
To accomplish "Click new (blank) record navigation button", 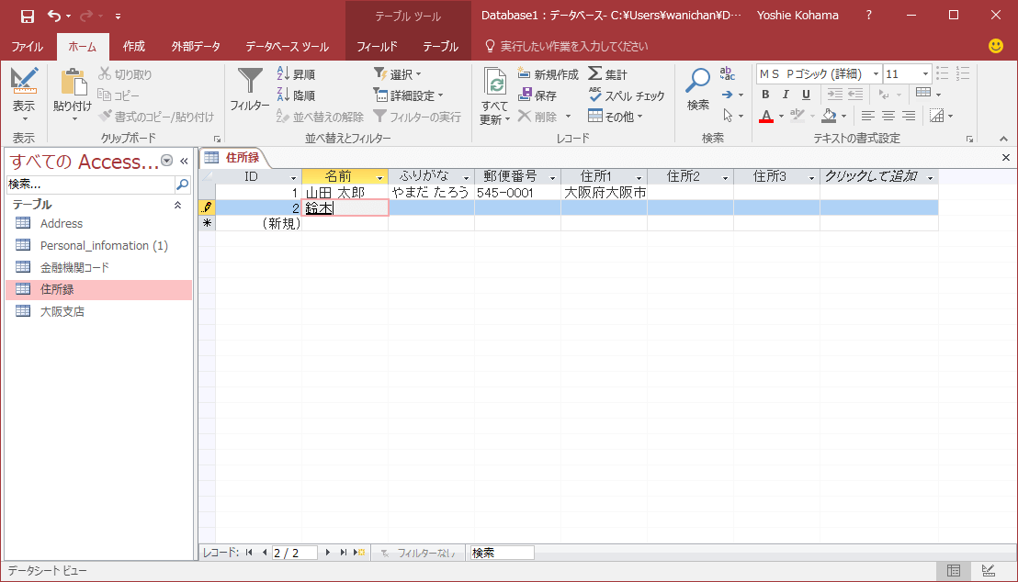I will (x=359, y=553).
